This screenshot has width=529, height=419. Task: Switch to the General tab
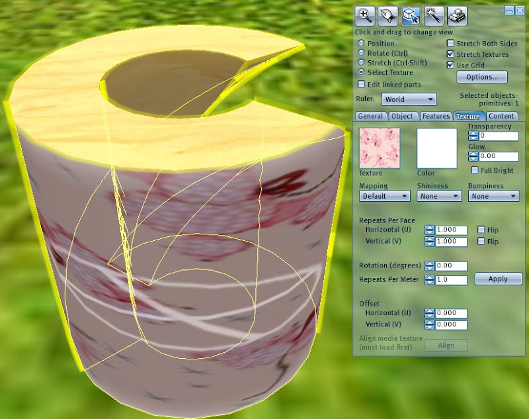coord(371,116)
